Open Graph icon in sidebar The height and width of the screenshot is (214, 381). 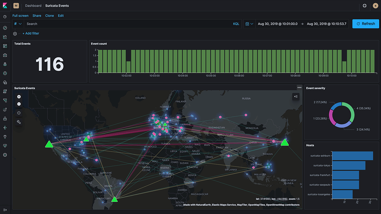(5, 128)
